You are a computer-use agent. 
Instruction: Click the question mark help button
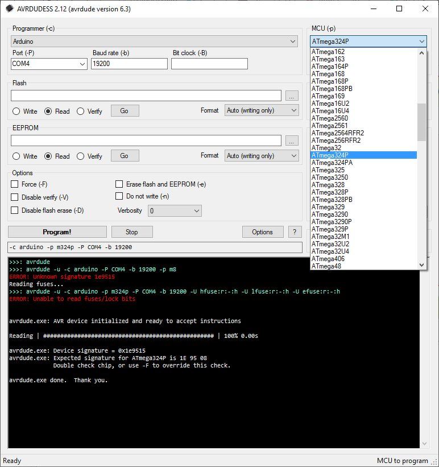click(x=295, y=232)
